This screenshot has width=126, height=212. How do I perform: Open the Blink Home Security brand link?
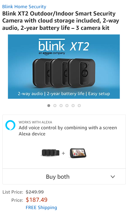coord(24,7)
